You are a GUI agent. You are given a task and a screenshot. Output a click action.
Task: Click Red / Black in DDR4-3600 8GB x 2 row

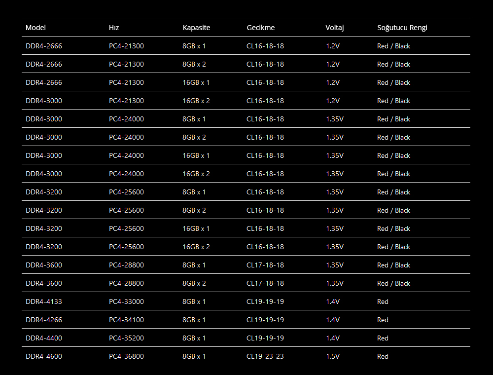click(x=393, y=283)
